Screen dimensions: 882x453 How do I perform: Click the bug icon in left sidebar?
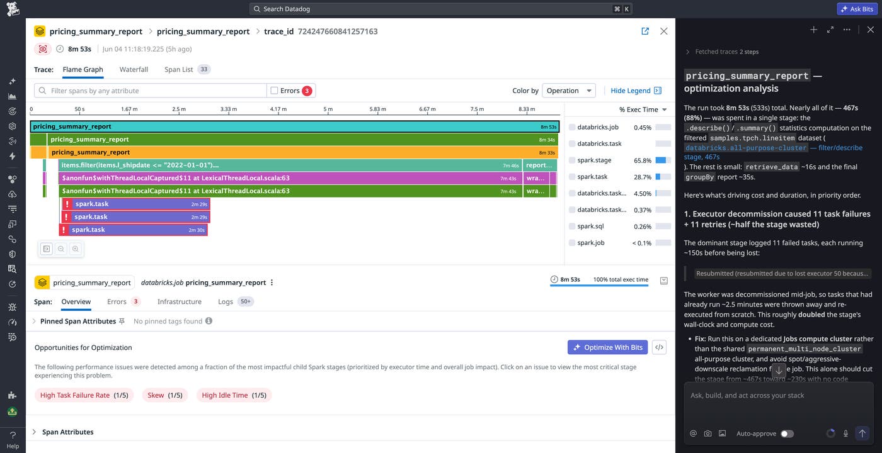click(x=13, y=307)
